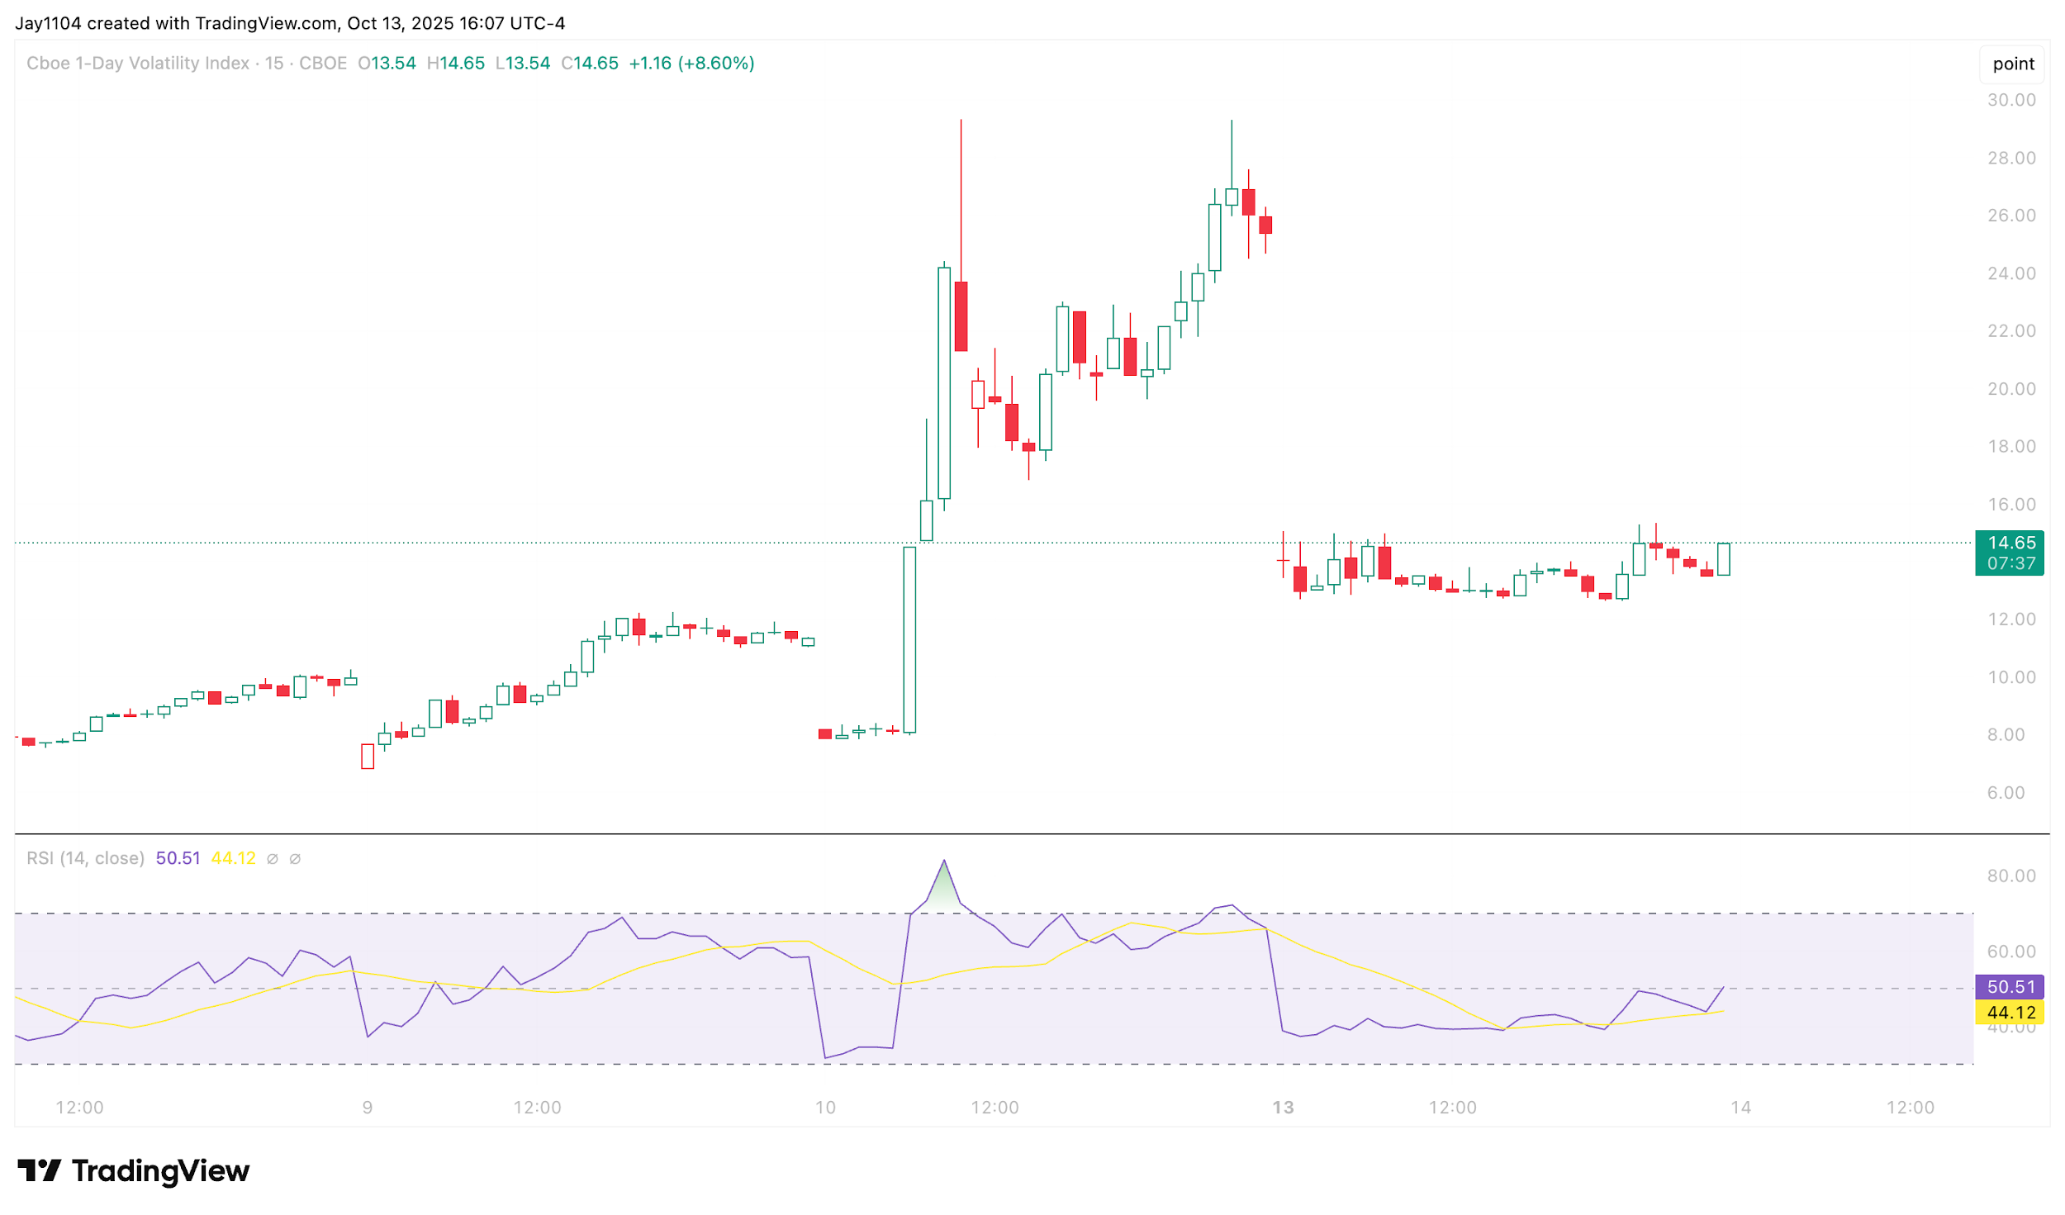Click the second empty-value symbol in RSI legend

point(295,859)
